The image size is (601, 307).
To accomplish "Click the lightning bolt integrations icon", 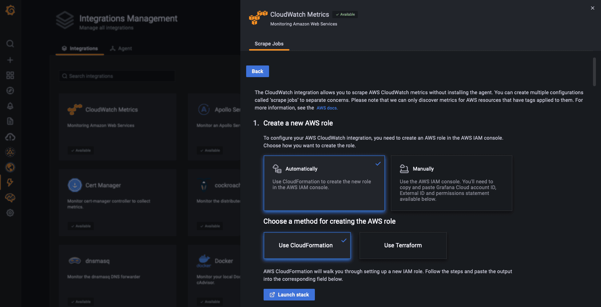I will 10,182.
